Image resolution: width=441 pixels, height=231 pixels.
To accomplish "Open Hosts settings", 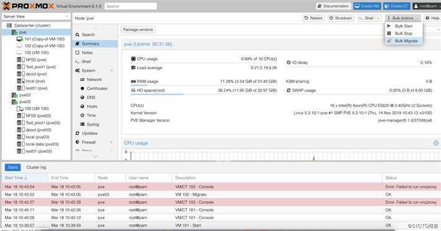I will pyautogui.click(x=95, y=107).
